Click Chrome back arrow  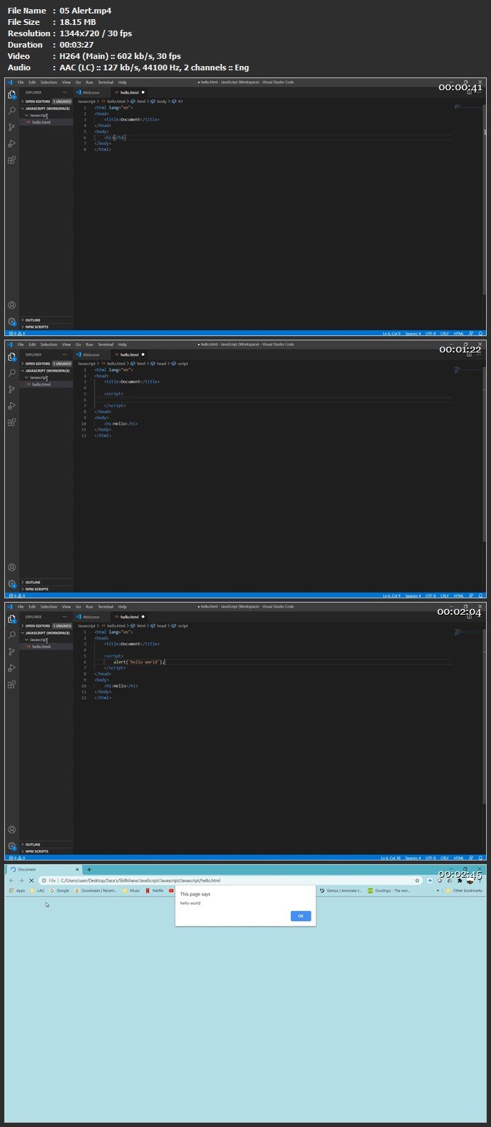tap(11, 880)
